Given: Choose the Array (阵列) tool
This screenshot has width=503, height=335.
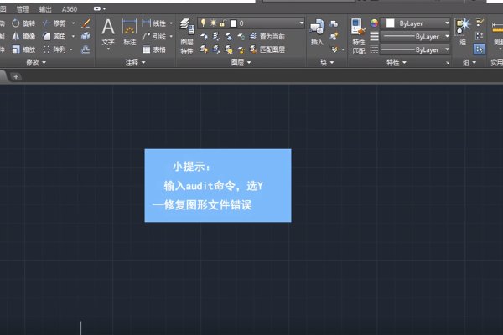Looking at the screenshot, I should [54, 49].
